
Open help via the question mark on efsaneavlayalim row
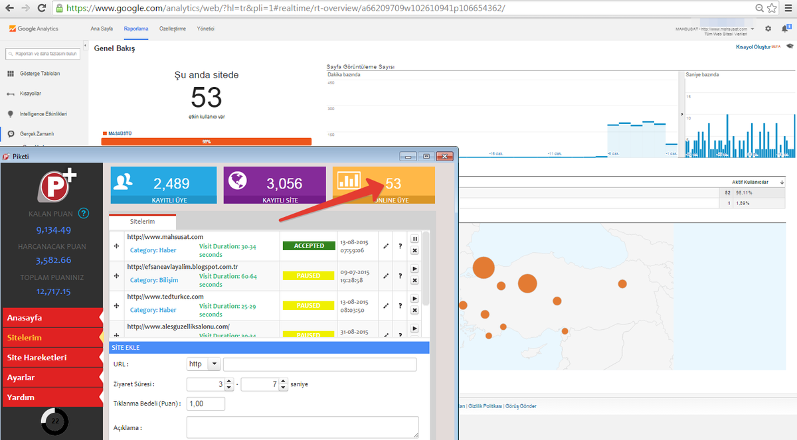400,274
